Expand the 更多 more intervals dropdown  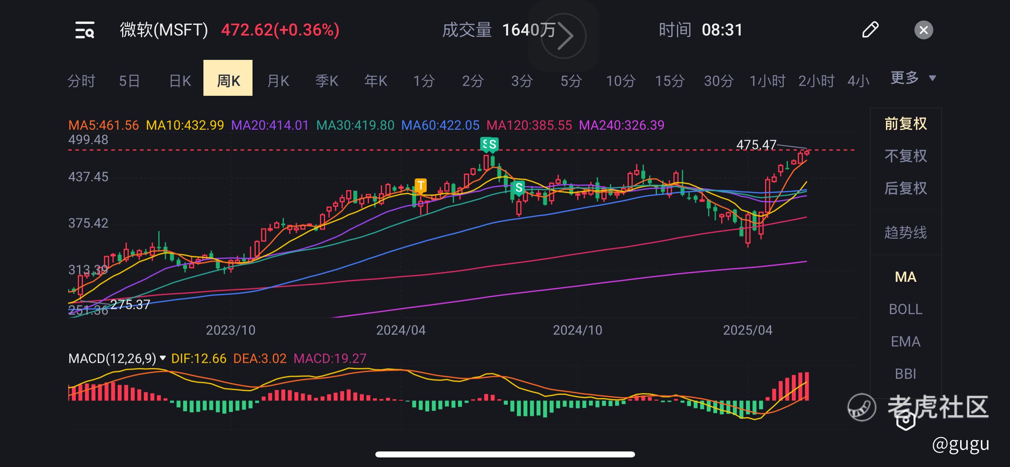(x=913, y=78)
